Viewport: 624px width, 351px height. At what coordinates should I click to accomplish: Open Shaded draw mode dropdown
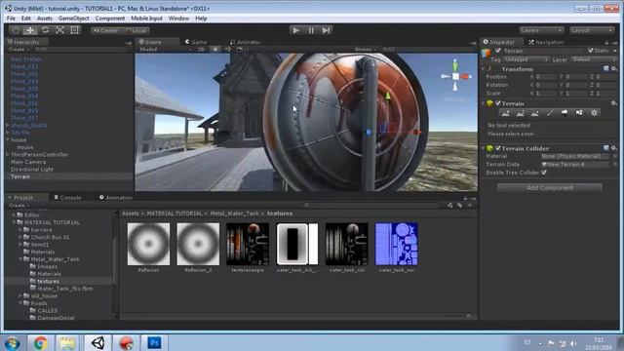(165, 50)
